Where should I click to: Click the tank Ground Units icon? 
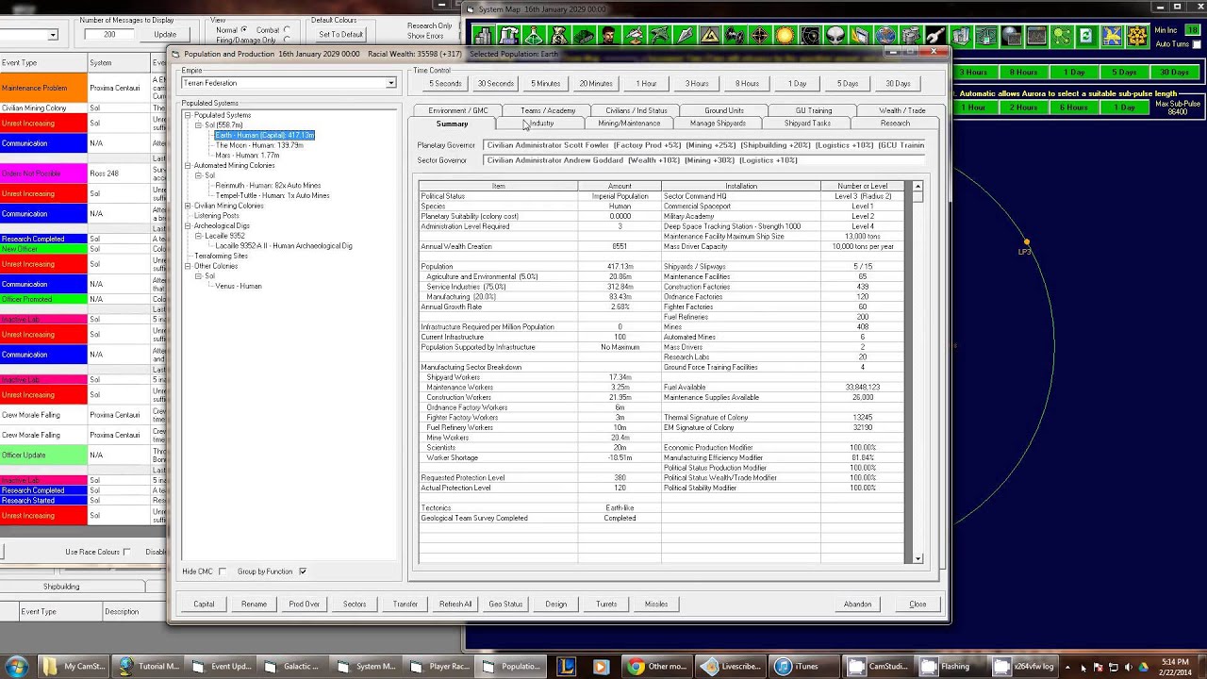coord(584,36)
